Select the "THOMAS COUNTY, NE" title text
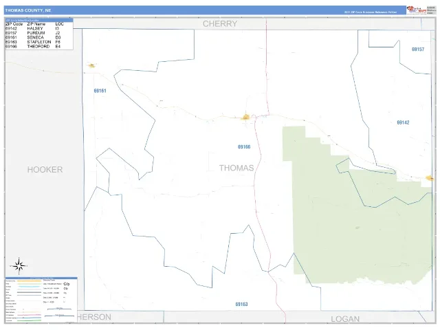 coord(28,10)
